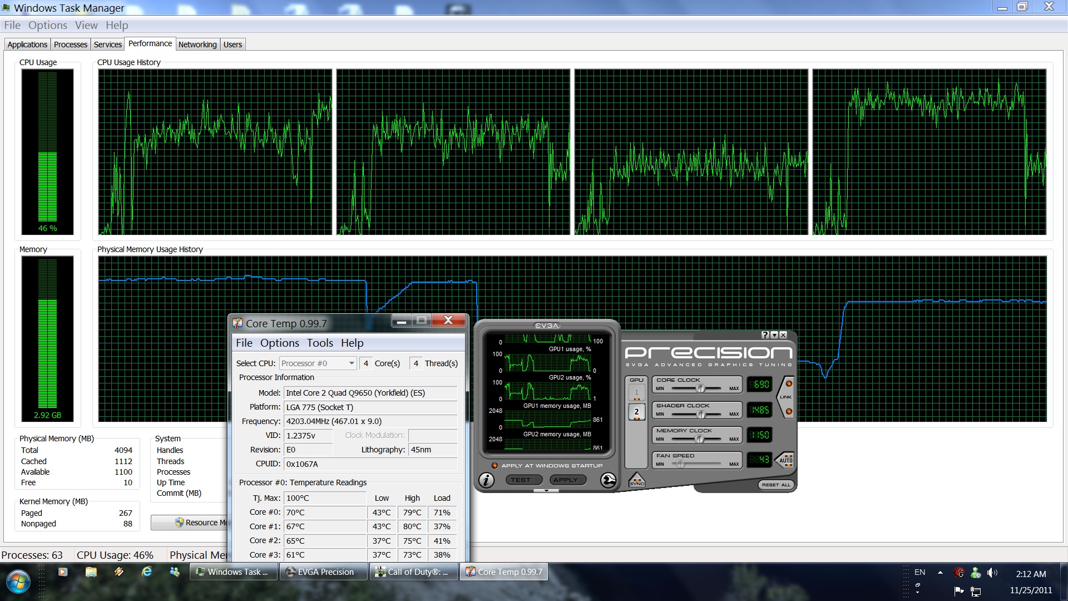Screen dimensions: 1068x601
Task: Open EVGA Precision settings wrench icon
Action: coord(609,480)
